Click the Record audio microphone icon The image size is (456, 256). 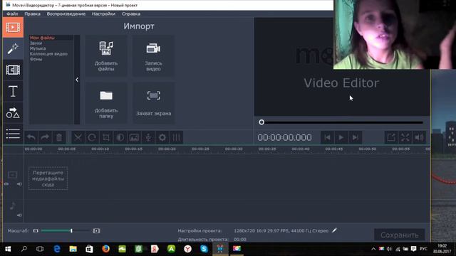148,137
